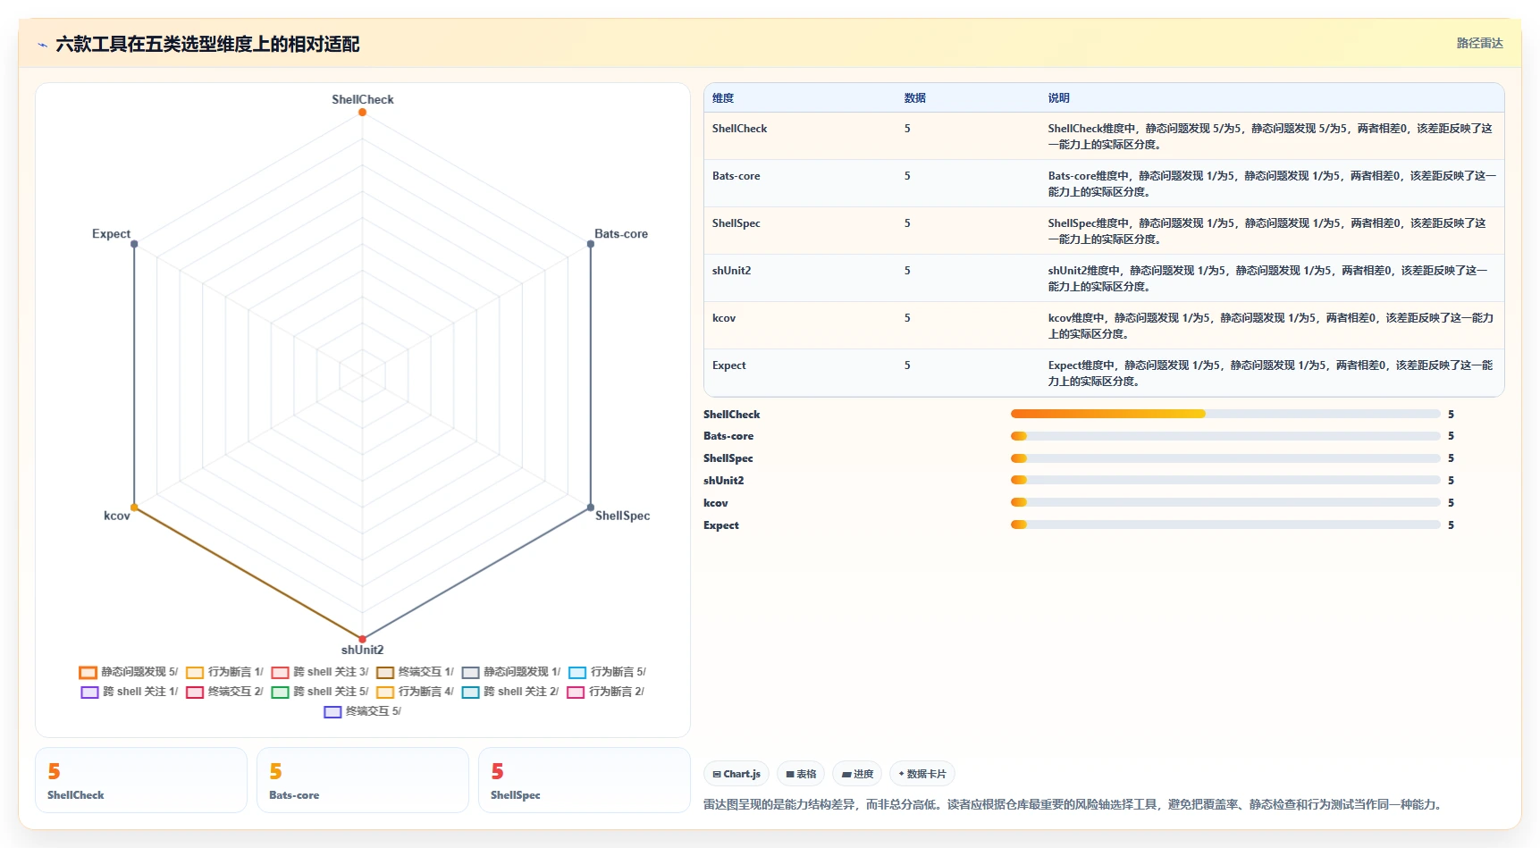The width and height of the screenshot is (1540, 848).
Task: Select the shUnit2 table row name
Action: coord(731,271)
